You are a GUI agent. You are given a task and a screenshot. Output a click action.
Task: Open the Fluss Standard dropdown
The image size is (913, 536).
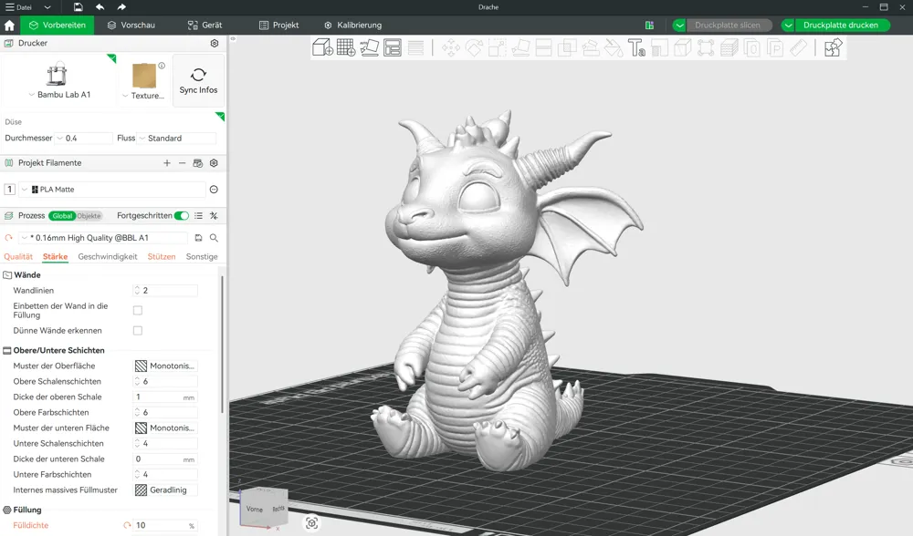177,139
